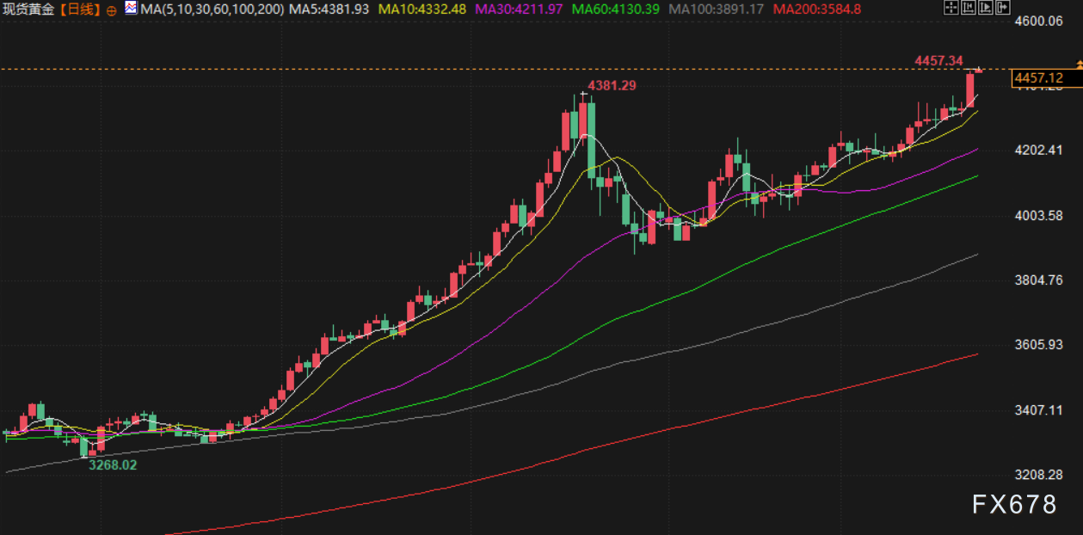
Task: Click the first four-arrow crosshair toolbar icon
Action: coord(950,9)
